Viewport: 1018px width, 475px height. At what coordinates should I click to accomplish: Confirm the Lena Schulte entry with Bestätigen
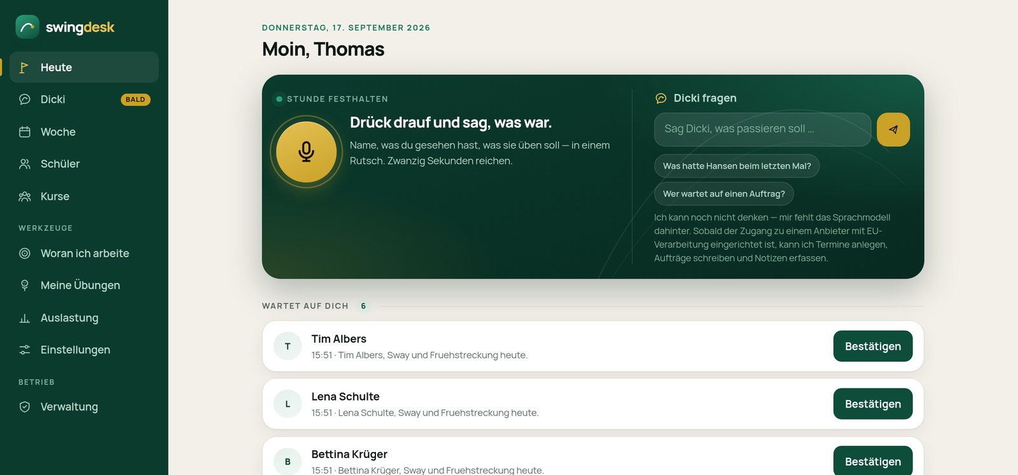pyautogui.click(x=873, y=404)
